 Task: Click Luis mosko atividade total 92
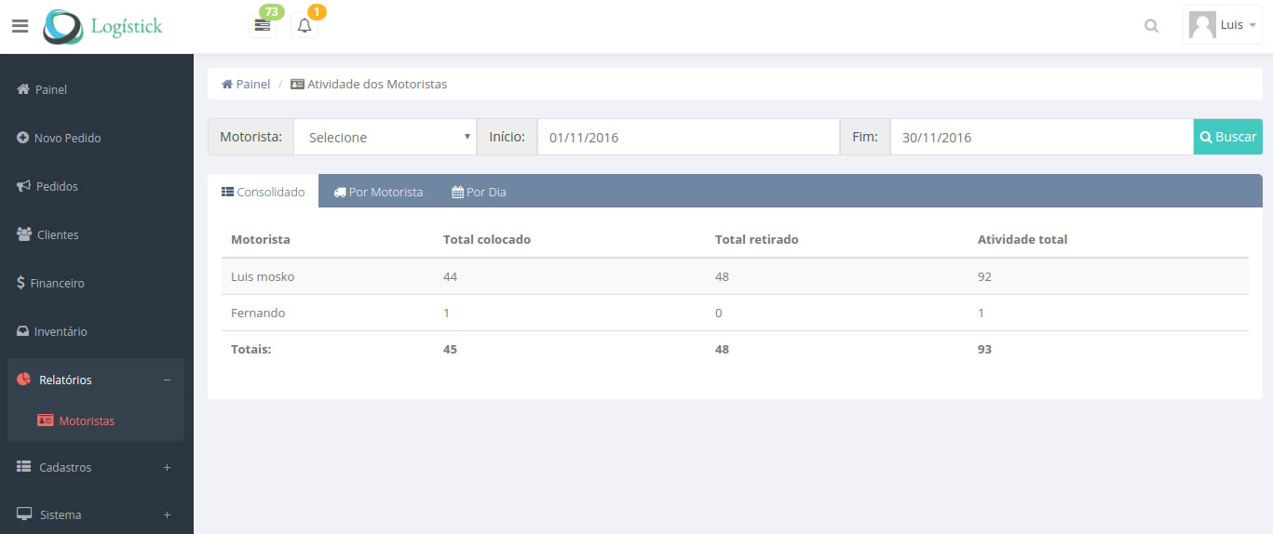click(984, 276)
